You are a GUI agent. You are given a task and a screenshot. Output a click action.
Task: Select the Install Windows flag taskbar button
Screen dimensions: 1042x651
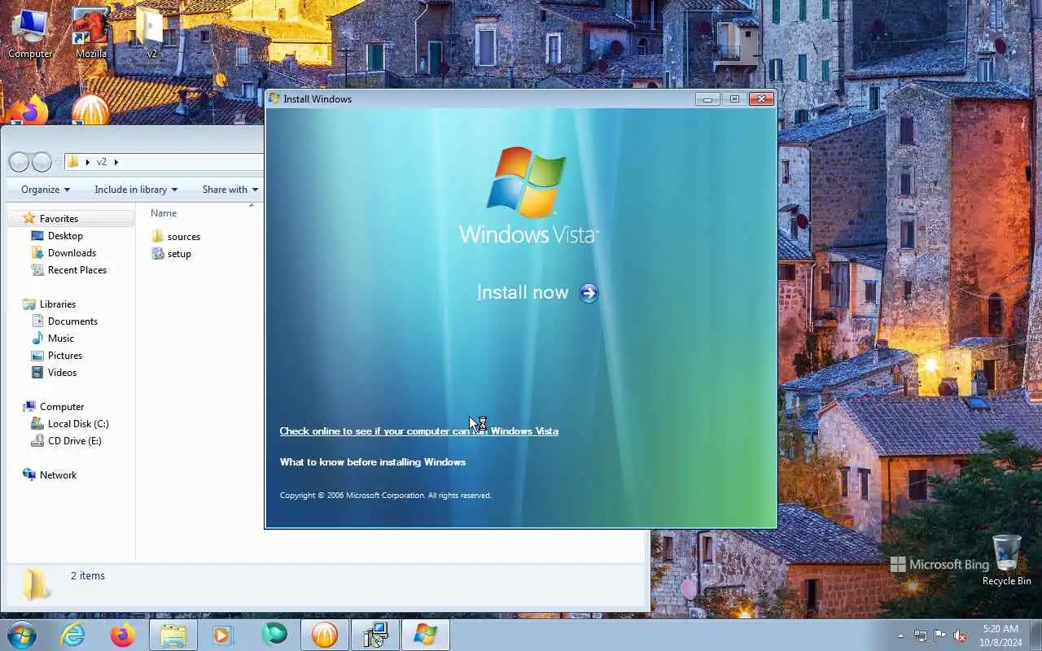tap(426, 635)
